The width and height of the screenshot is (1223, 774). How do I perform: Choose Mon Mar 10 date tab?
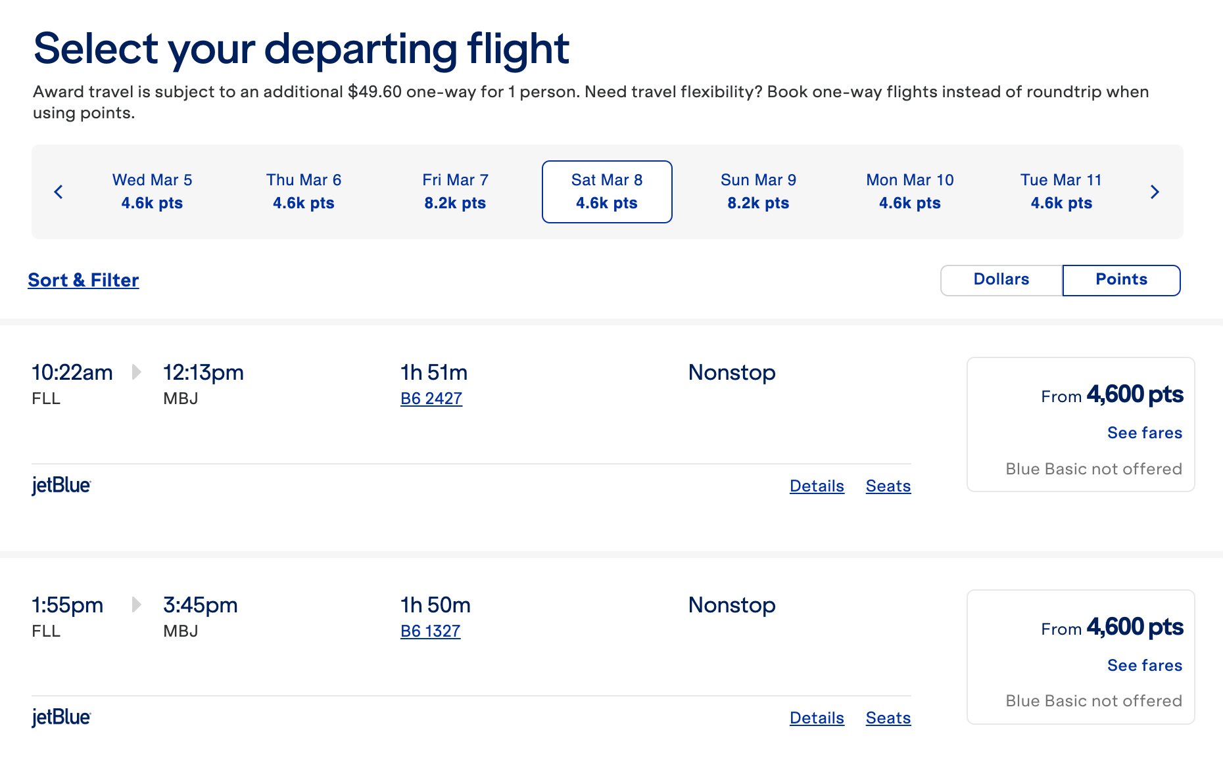(x=910, y=192)
